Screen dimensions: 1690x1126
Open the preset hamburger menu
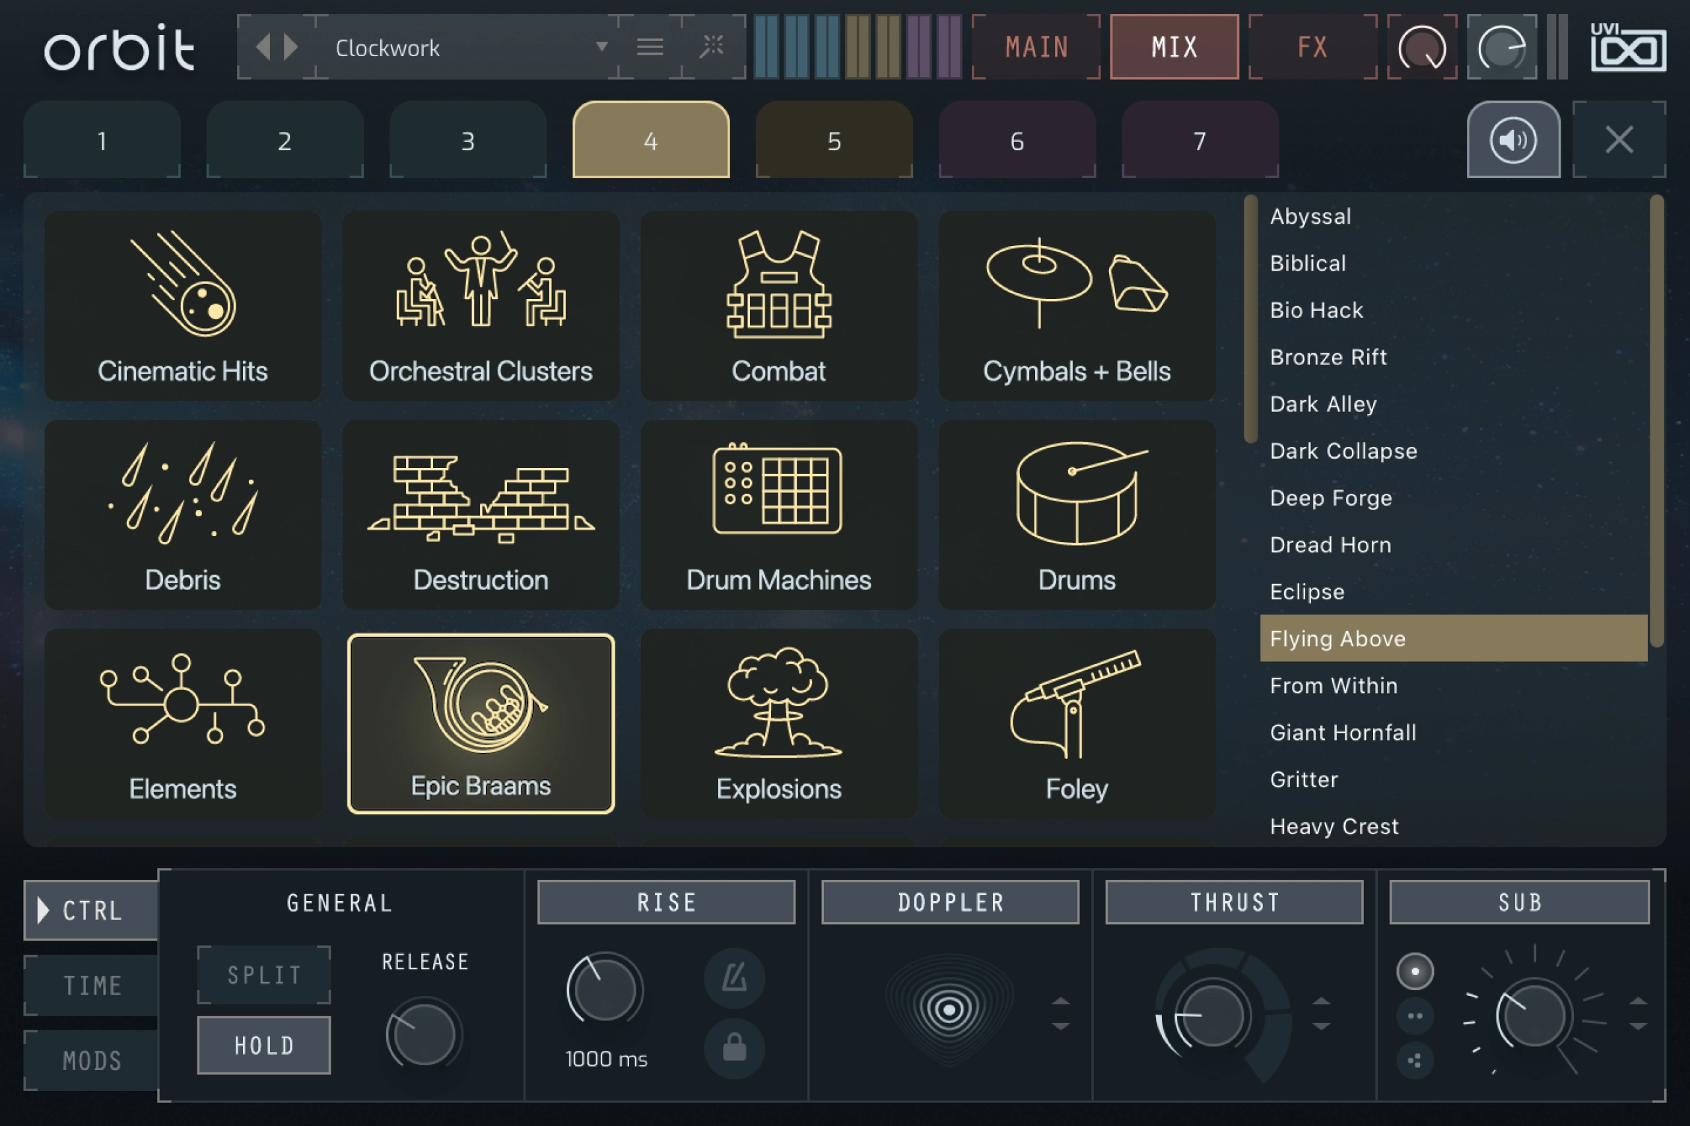[650, 48]
